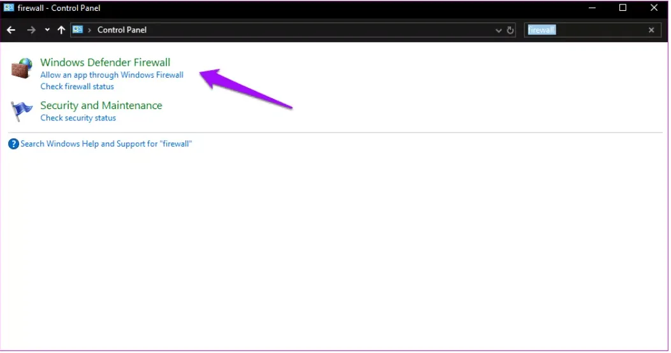Click the Control Panel icon in the address bar
Image resolution: width=671 pixels, height=353 pixels.
[x=78, y=30]
